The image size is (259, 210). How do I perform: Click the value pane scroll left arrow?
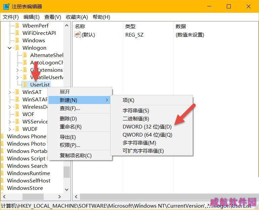pyautogui.click(x=76, y=197)
